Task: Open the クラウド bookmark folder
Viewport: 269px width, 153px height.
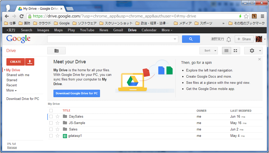Action: 42,23
